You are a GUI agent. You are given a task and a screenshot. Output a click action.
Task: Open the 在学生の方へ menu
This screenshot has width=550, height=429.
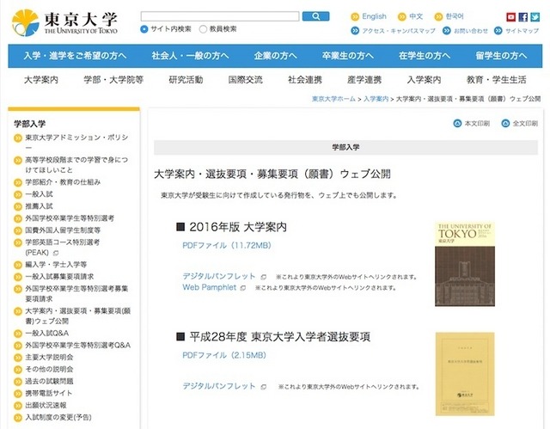(425, 56)
